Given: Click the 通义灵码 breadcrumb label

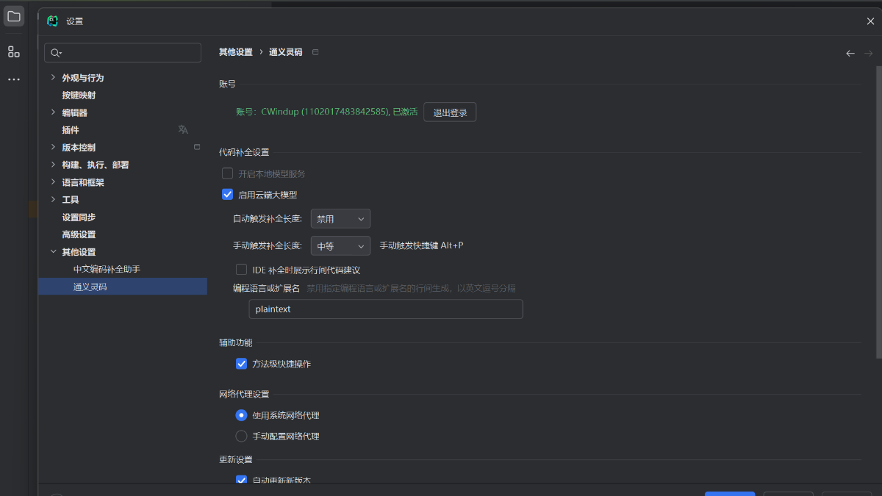Looking at the screenshot, I should point(285,52).
